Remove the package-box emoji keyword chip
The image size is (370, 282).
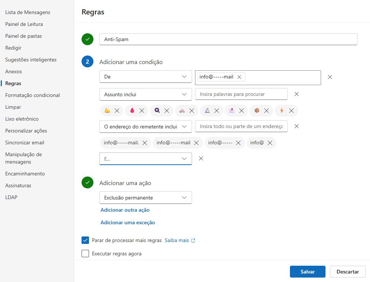point(267,111)
